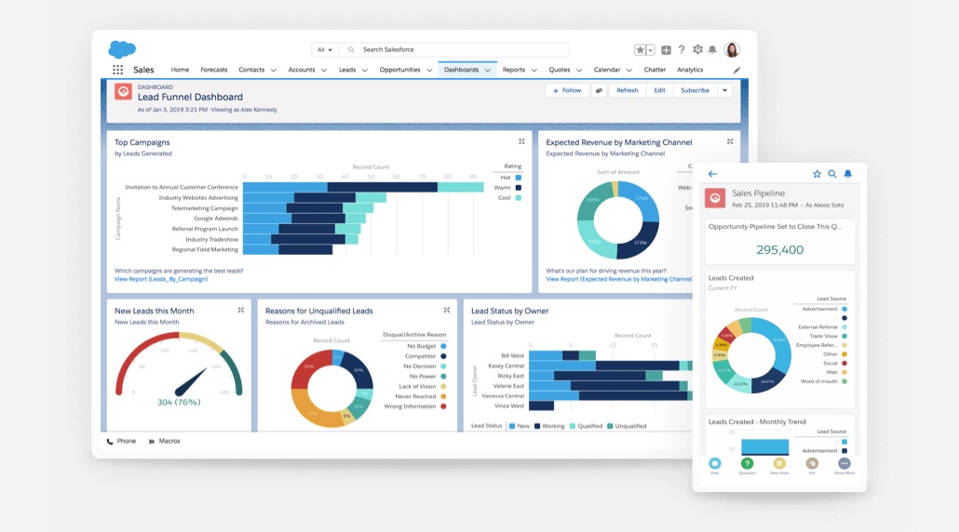Open the Analytics tab
Viewport: 959px width, 532px height.
(x=690, y=70)
